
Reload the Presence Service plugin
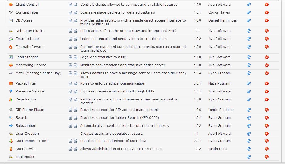[249, 92]
